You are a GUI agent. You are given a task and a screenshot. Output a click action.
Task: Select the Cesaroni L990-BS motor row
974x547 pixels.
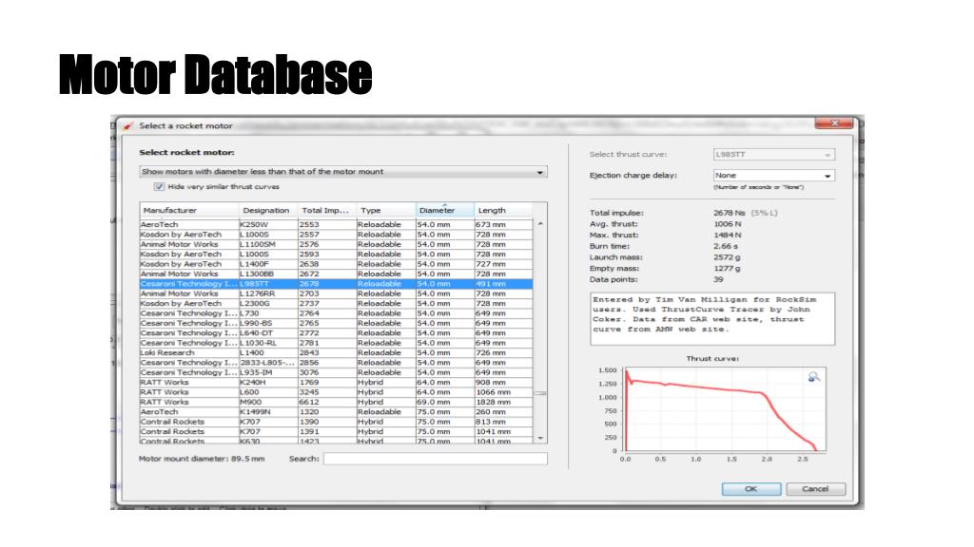click(336, 323)
